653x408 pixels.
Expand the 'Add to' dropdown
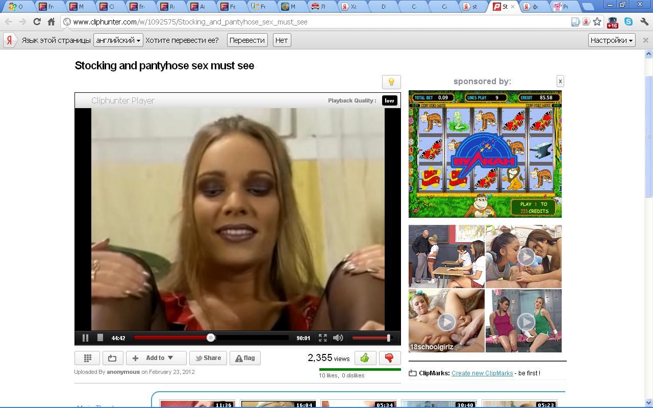coord(156,358)
